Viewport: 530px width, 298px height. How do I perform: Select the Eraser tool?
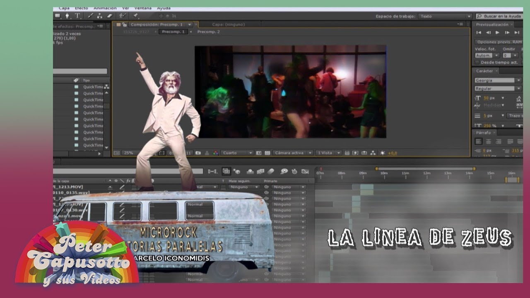pos(109,16)
